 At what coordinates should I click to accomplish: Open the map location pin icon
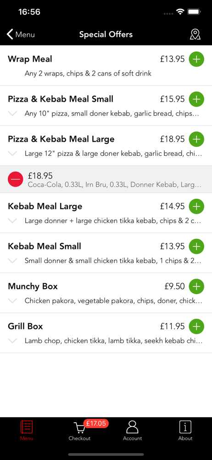pos(195,34)
